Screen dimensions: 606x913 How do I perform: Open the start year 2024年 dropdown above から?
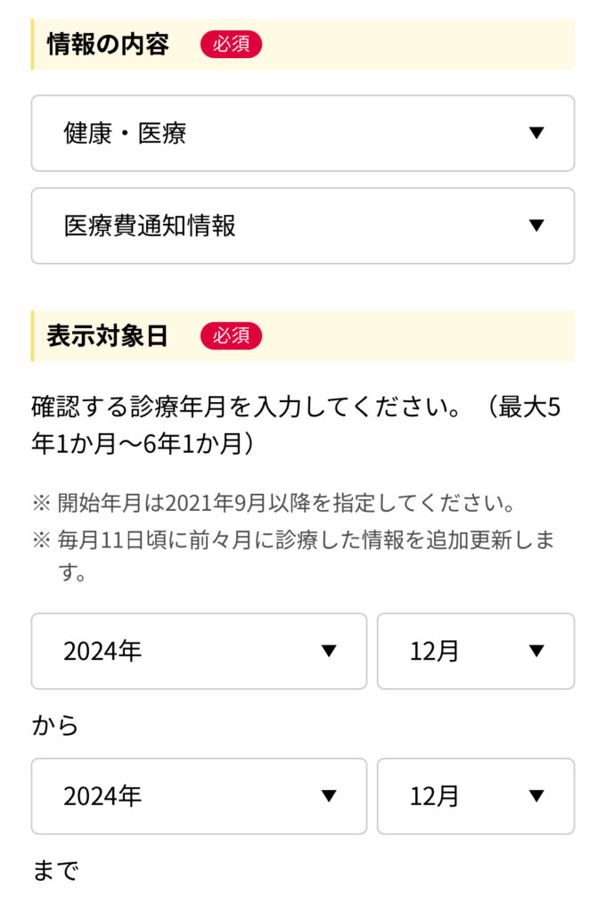tap(199, 651)
